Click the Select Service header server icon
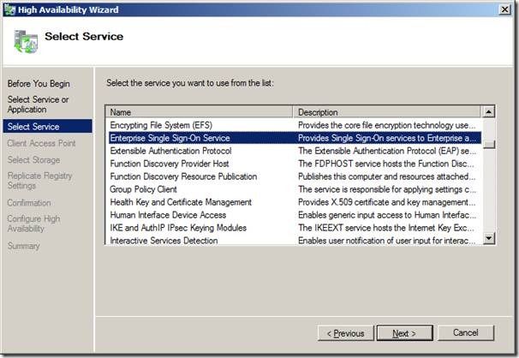 [x=26, y=41]
